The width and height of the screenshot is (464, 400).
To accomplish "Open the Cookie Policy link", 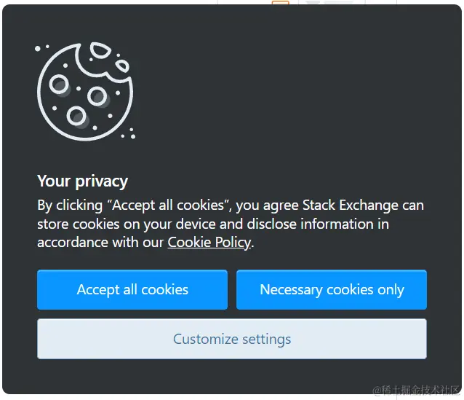I will tap(209, 243).
